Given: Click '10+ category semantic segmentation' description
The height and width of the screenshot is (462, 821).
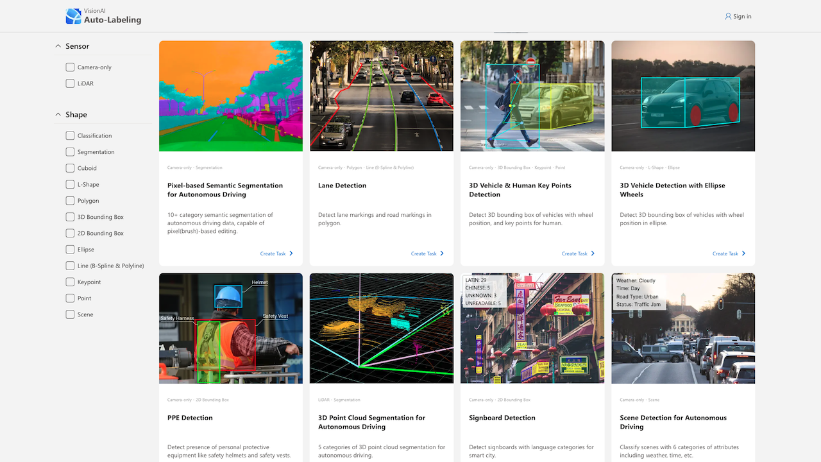Looking at the screenshot, I should [220, 223].
